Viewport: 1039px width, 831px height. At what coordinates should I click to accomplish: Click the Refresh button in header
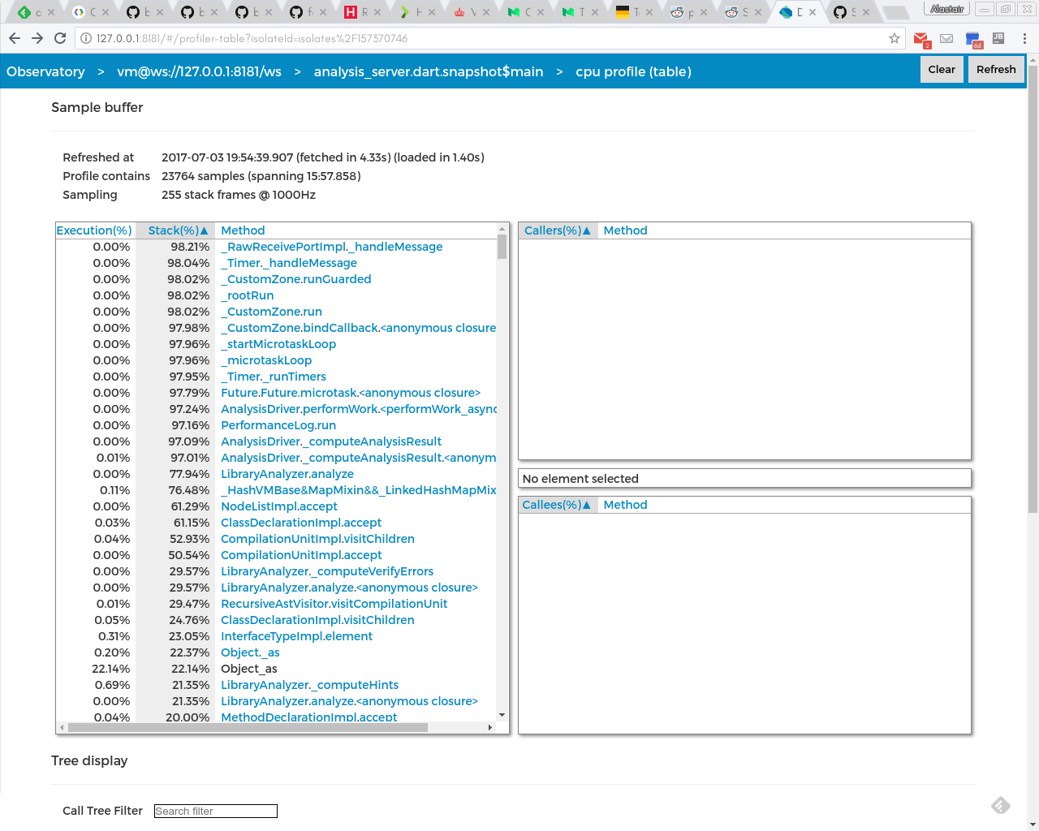(996, 70)
